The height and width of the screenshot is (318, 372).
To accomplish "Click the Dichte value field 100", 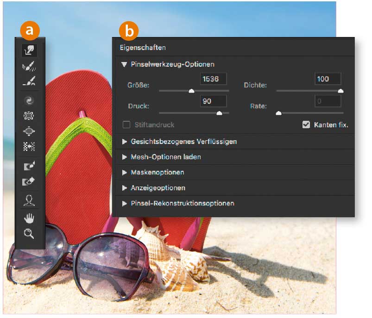I will 328,79.
